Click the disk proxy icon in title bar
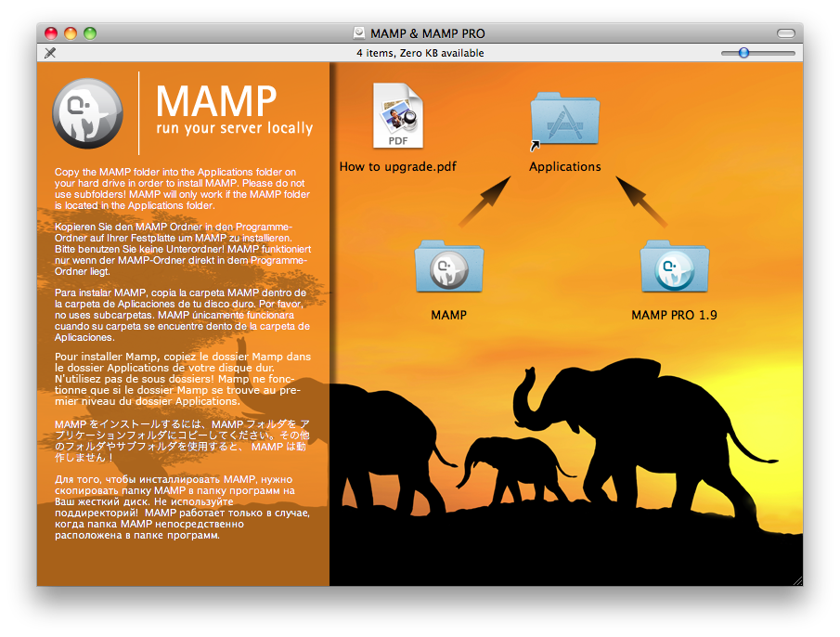 [x=359, y=33]
